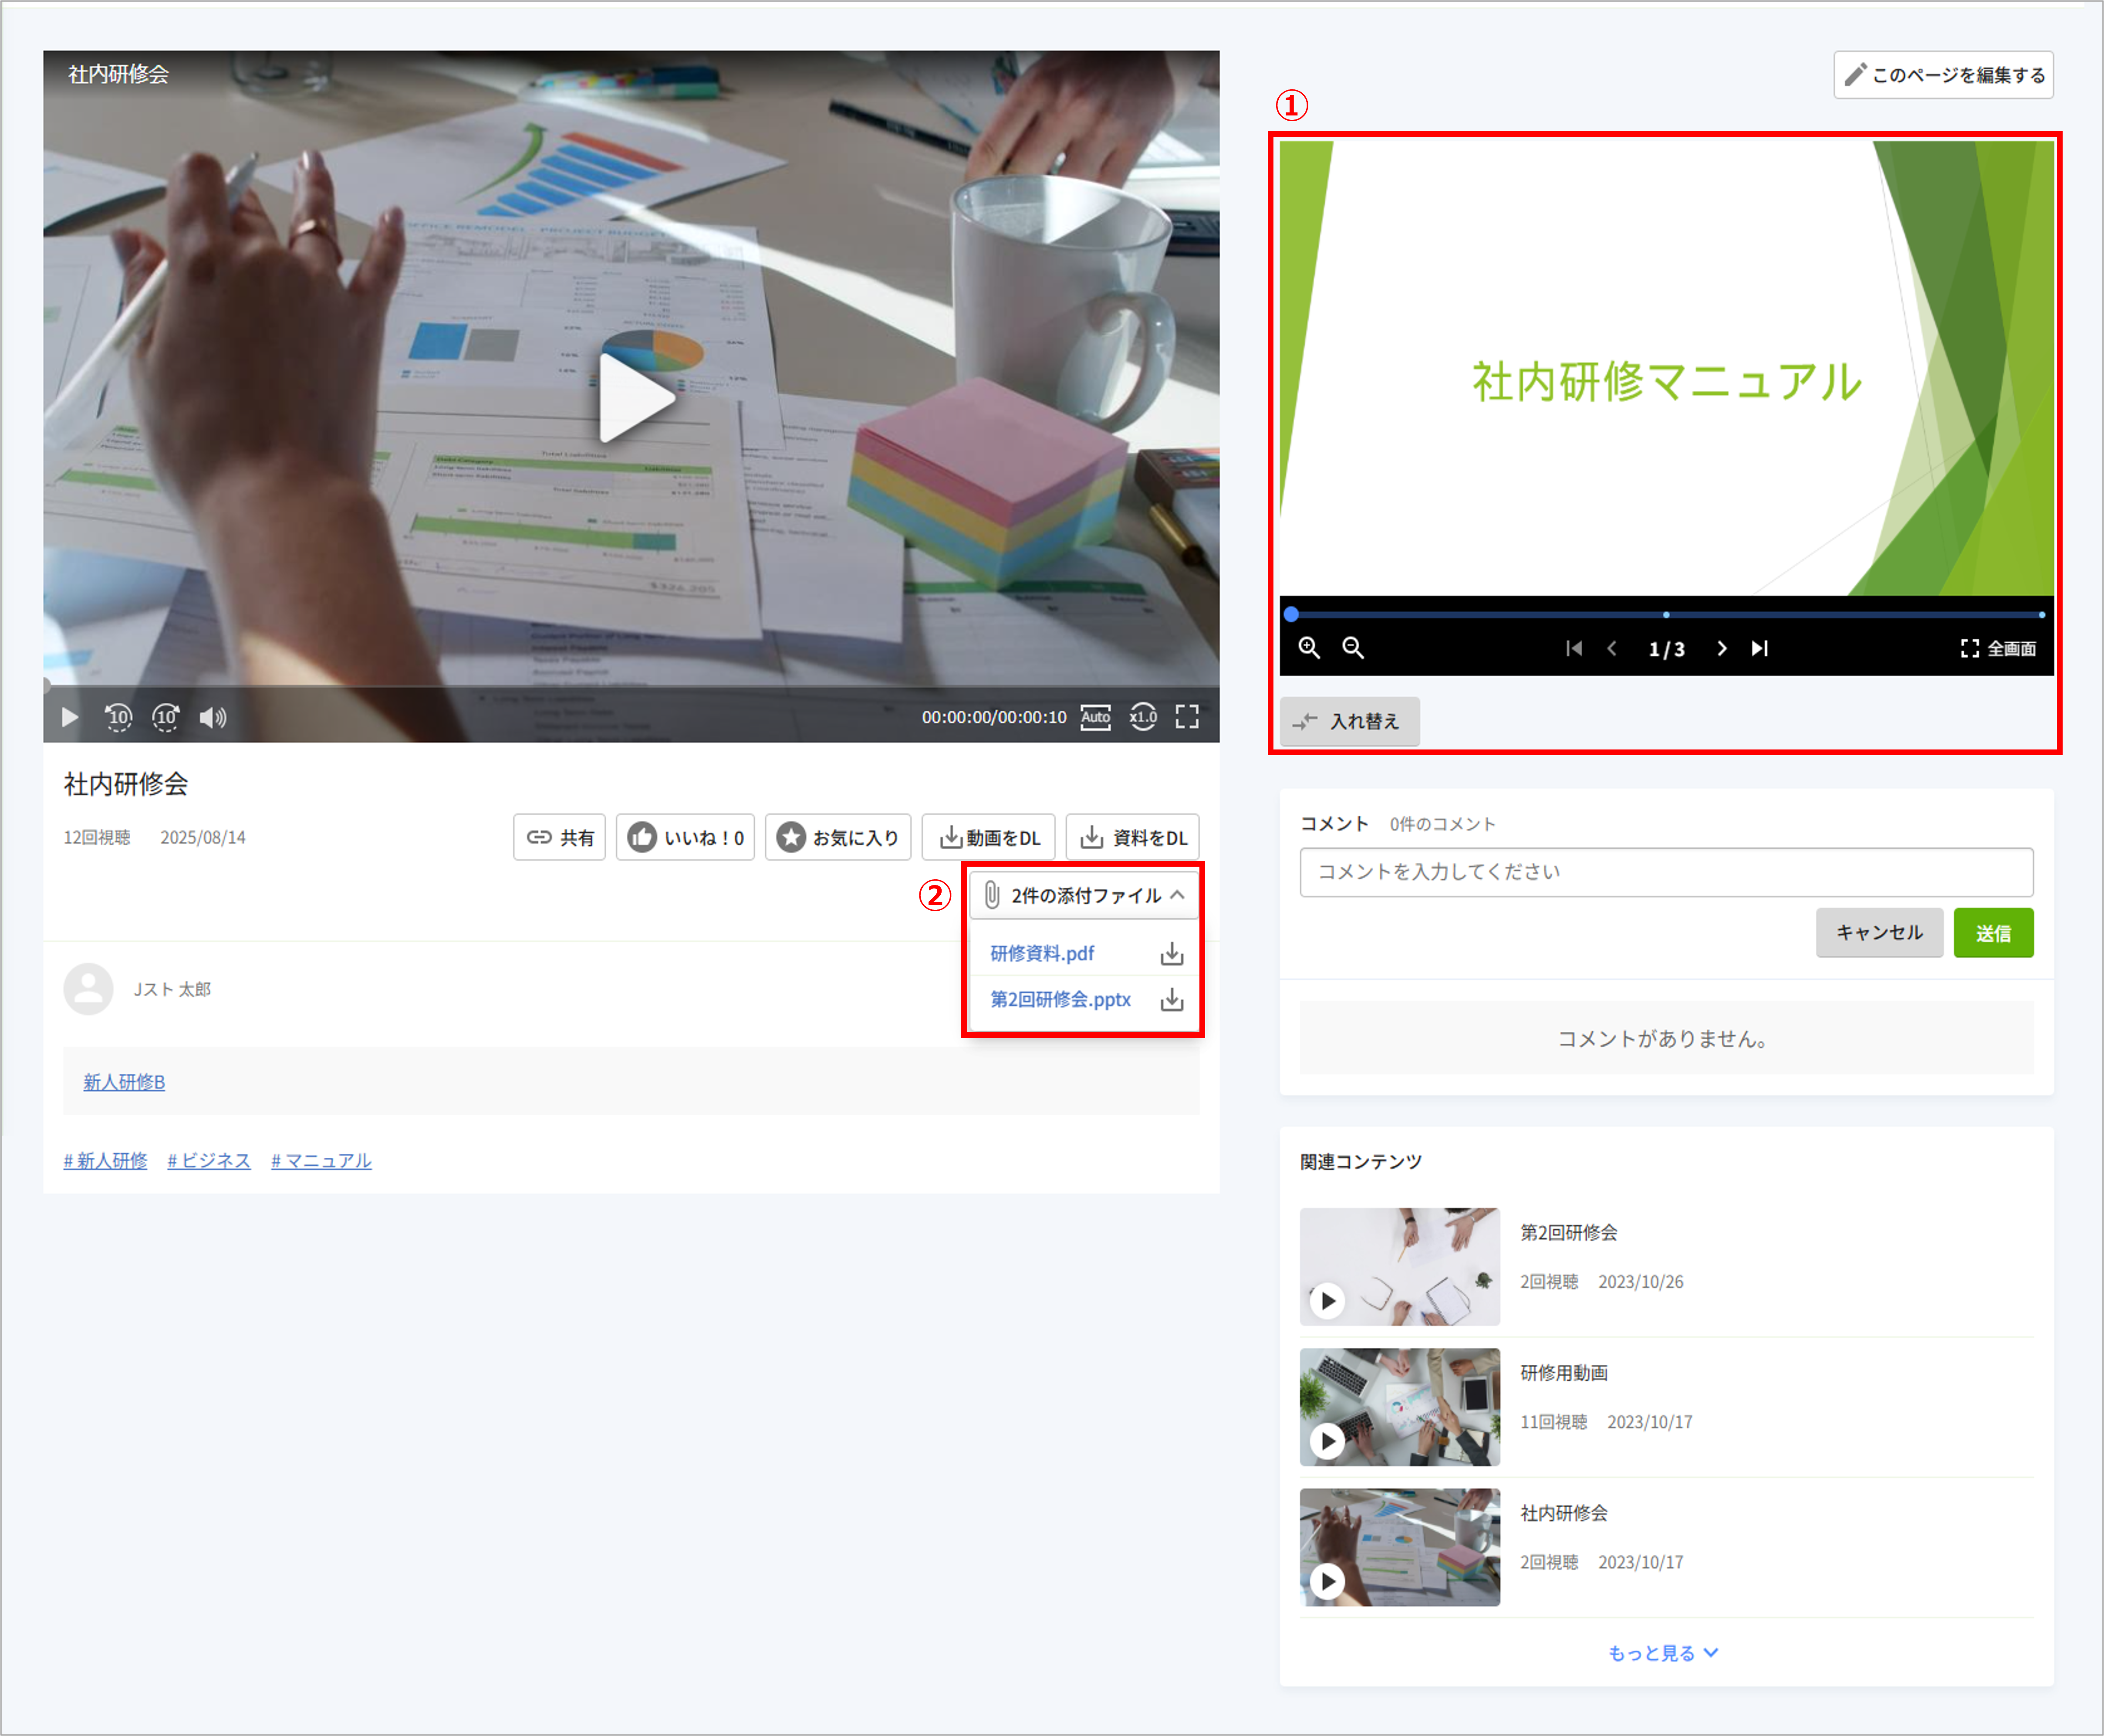
Task: Download 研修資料.pdf attachment
Action: [x=1172, y=954]
